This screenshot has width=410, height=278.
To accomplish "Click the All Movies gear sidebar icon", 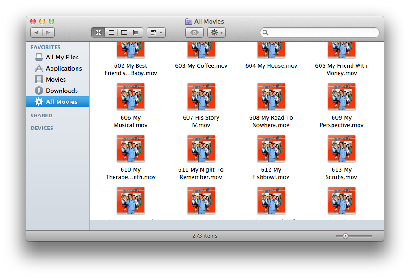I will 39,102.
